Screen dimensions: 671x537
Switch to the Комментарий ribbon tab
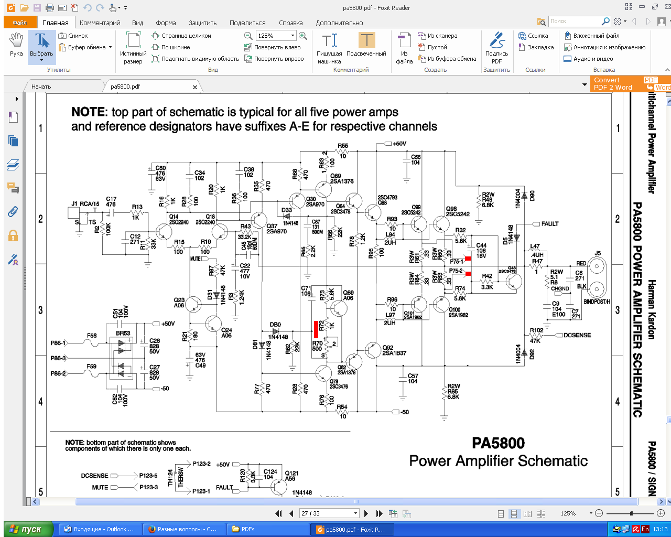100,23
